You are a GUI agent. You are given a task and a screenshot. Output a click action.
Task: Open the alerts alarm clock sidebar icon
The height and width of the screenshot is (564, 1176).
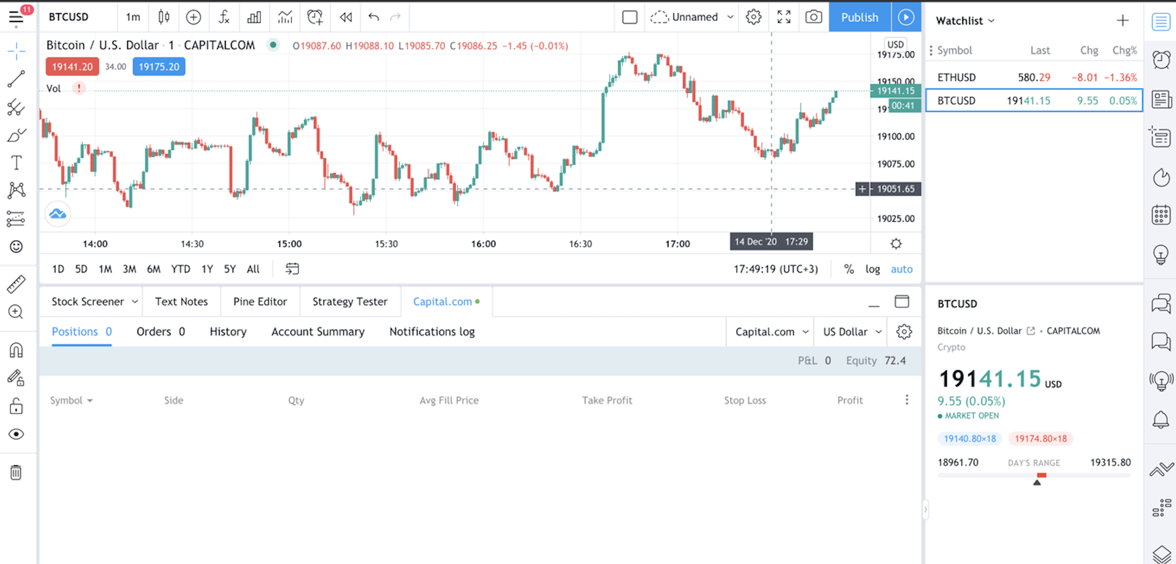(x=1161, y=60)
